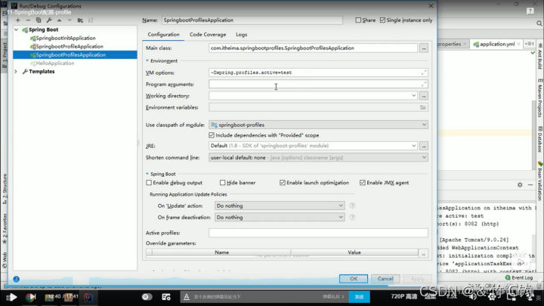Open Database side panel
The height and width of the screenshot is (306, 544).
click(x=539, y=140)
